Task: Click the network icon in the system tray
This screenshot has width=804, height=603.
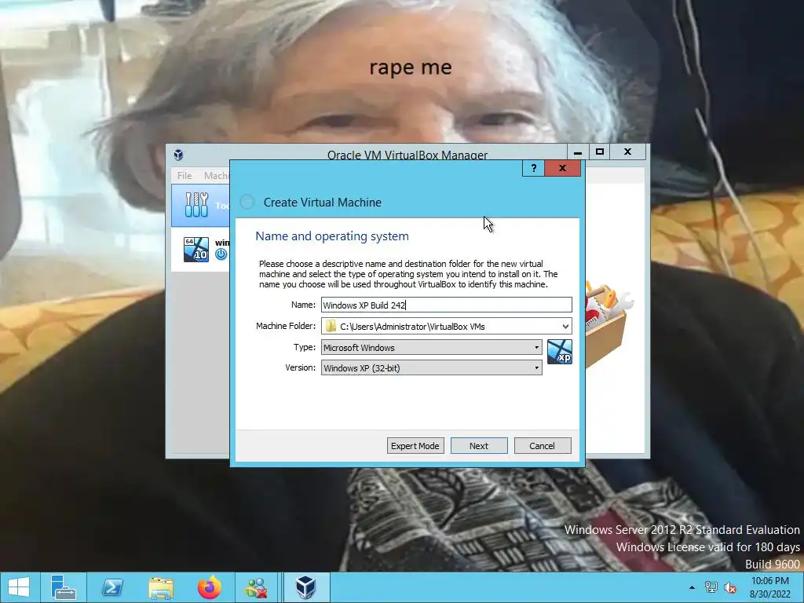Action: tap(711, 587)
